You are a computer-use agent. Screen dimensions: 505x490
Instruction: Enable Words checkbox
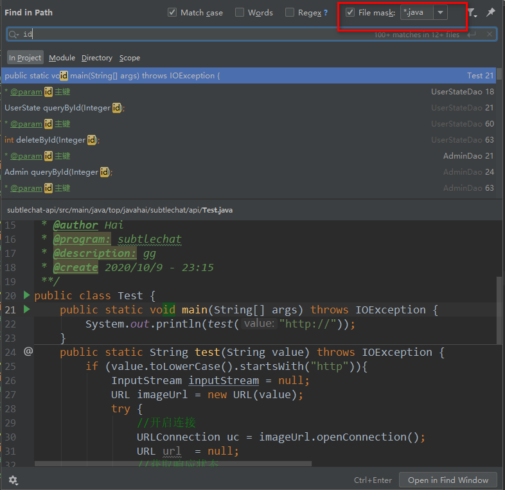240,13
